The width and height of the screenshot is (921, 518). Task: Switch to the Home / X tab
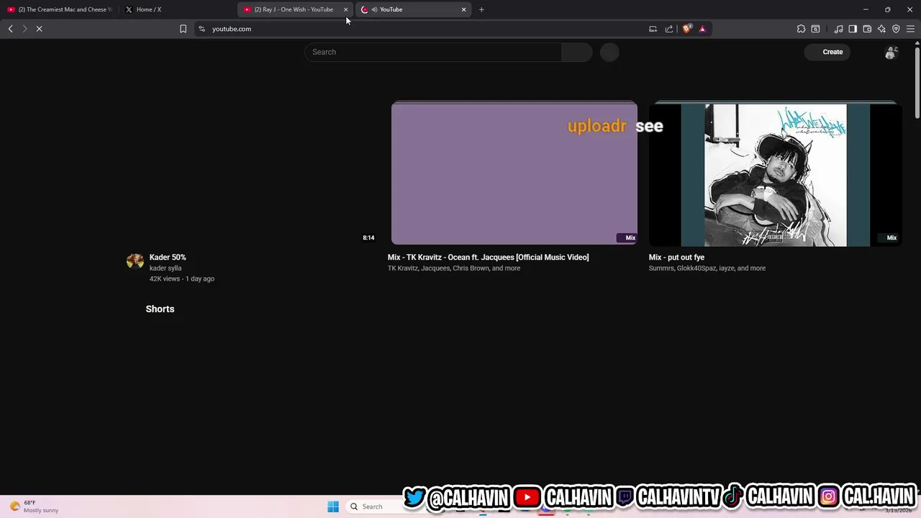pyautogui.click(x=176, y=9)
